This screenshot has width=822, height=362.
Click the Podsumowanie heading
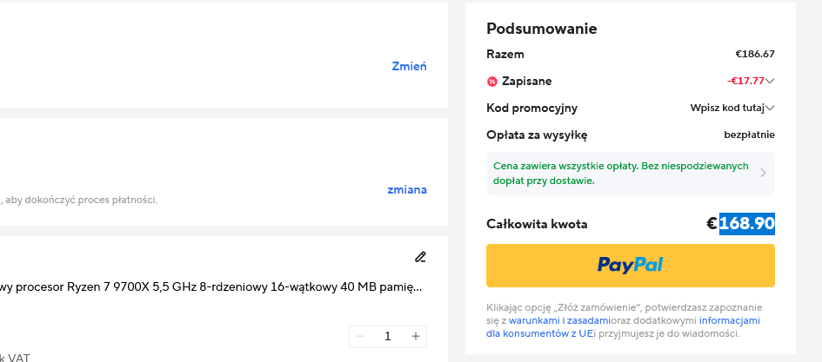(x=542, y=29)
